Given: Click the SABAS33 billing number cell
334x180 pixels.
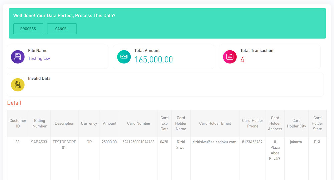Looking at the screenshot, I should pos(39,142).
